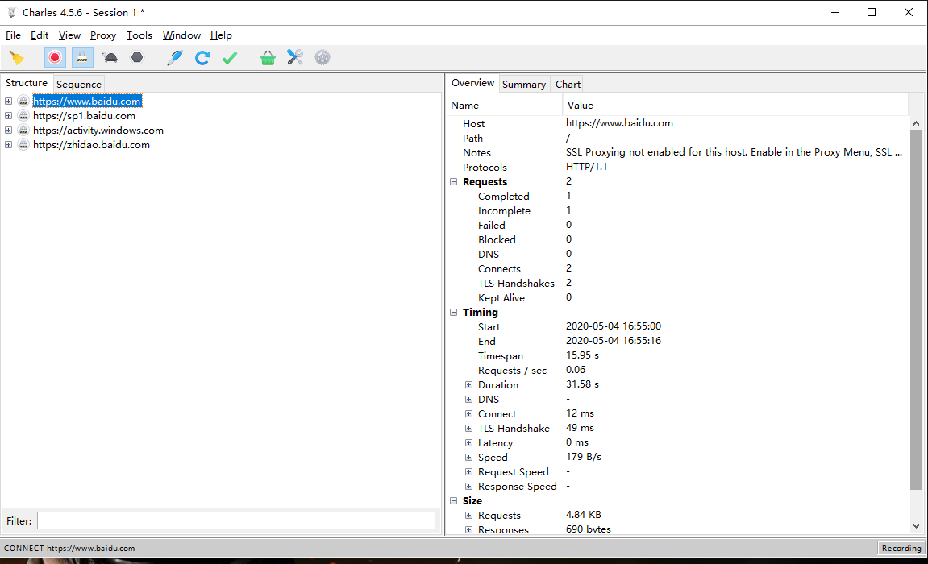
Task: Click the Overview panel vertical scrollbar thumb
Action: point(916,309)
